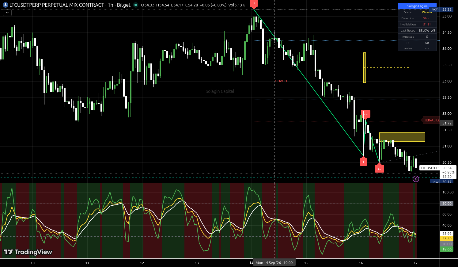Click the Solagin Engine table header

(x=417, y=6)
